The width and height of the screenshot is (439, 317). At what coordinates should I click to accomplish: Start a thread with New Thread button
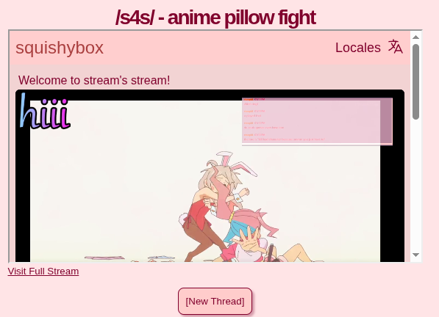point(215,301)
